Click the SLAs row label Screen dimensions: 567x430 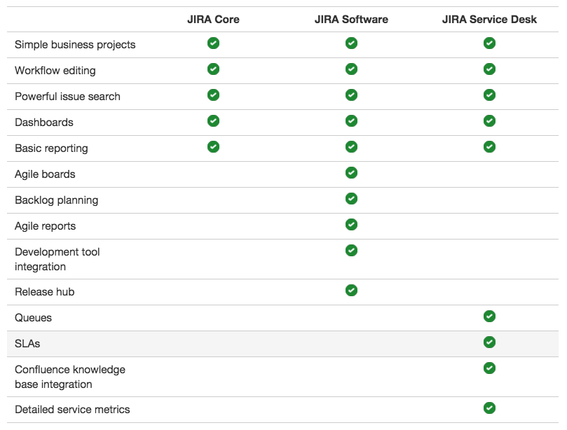pos(27,344)
